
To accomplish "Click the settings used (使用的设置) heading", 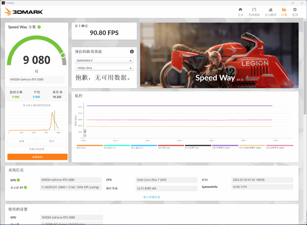I will pyautogui.click(x=18, y=209).
